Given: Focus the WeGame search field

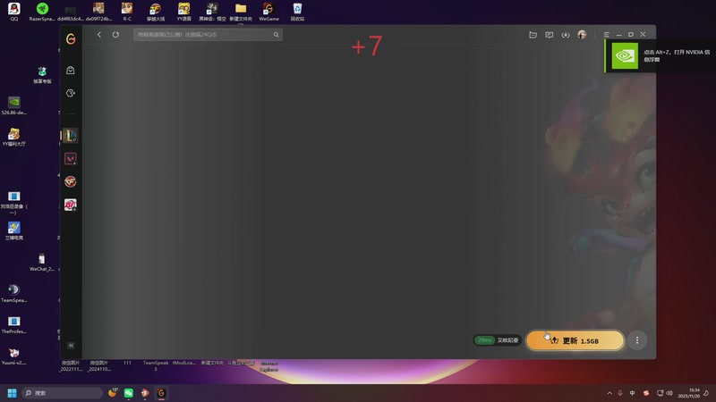Looking at the screenshot, I should (x=208, y=35).
